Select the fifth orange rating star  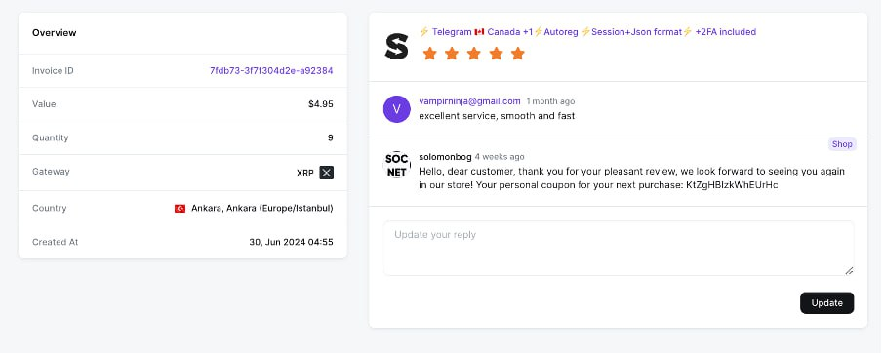tap(517, 54)
